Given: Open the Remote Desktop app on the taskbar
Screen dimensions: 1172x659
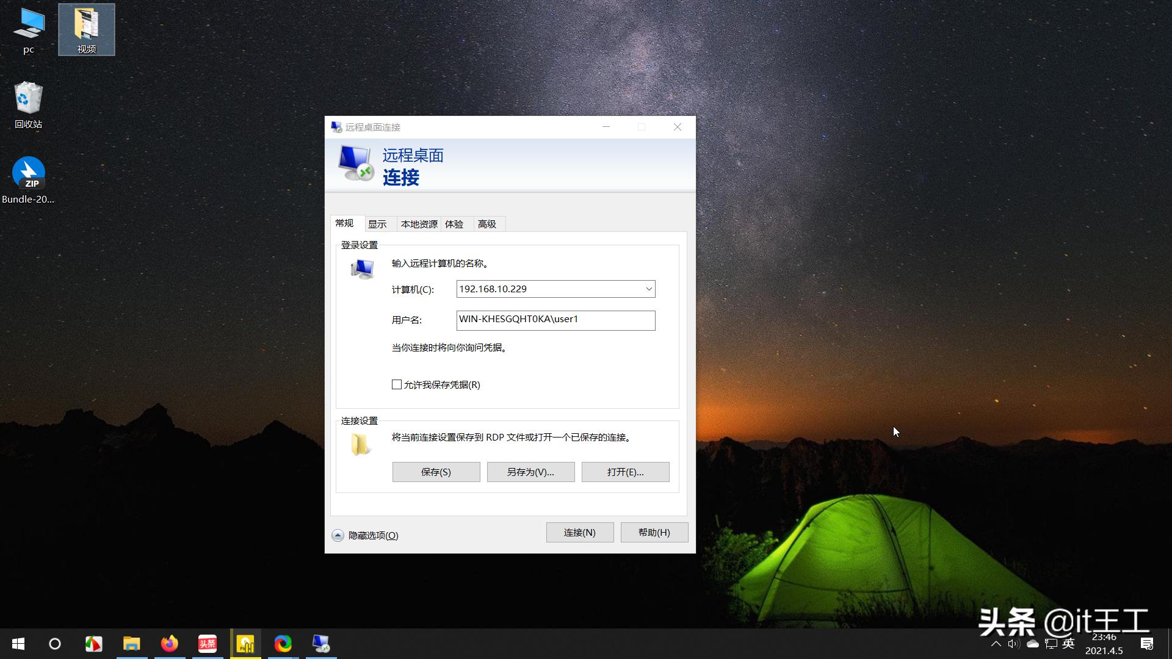Looking at the screenshot, I should (320, 643).
